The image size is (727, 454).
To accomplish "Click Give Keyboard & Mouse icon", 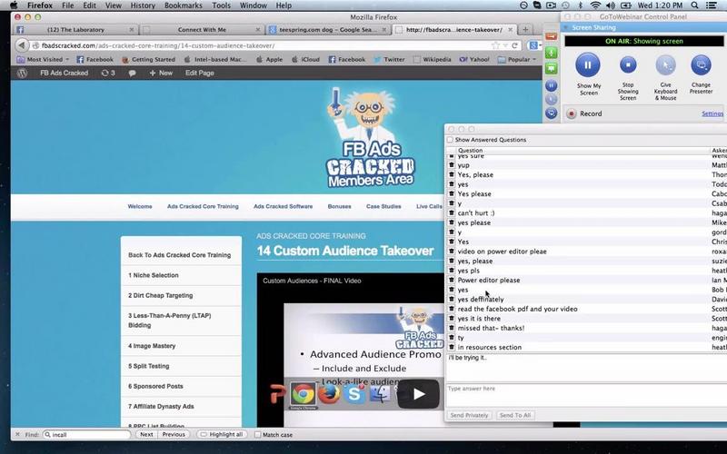I will coord(665,65).
